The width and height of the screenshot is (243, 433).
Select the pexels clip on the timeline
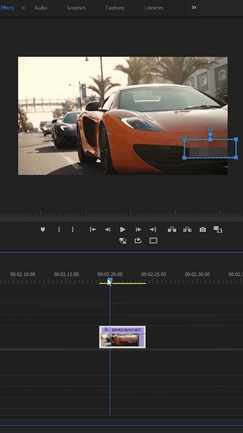tap(122, 337)
